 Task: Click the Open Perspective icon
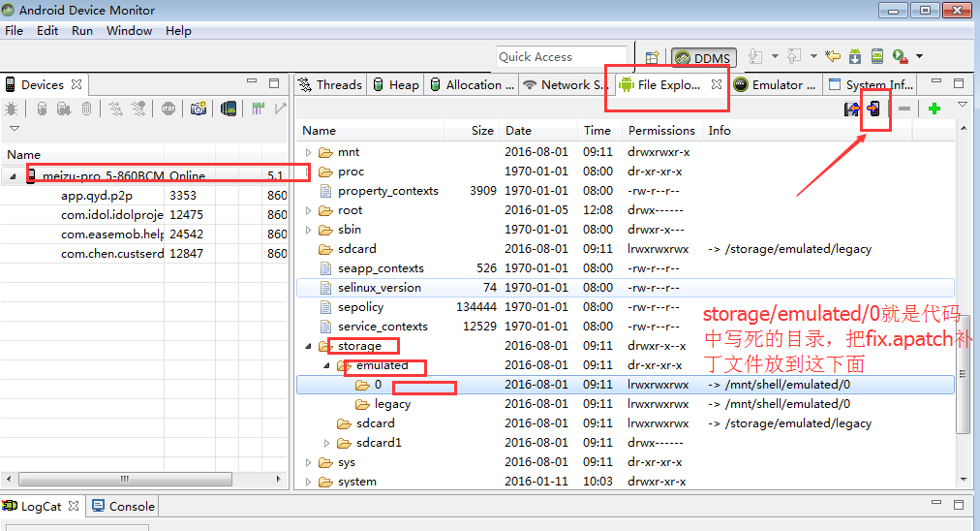click(652, 57)
